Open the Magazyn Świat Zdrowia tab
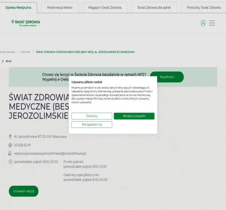 (x=105, y=7)
